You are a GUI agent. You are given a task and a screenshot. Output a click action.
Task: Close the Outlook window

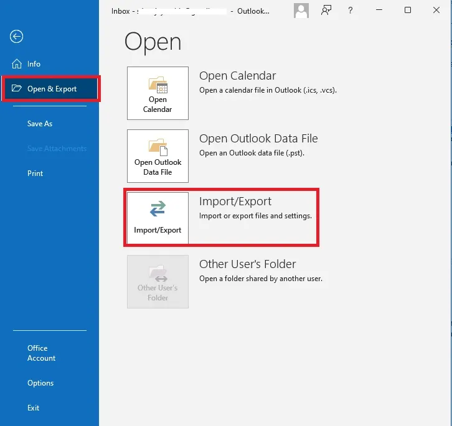click(435, 11)
